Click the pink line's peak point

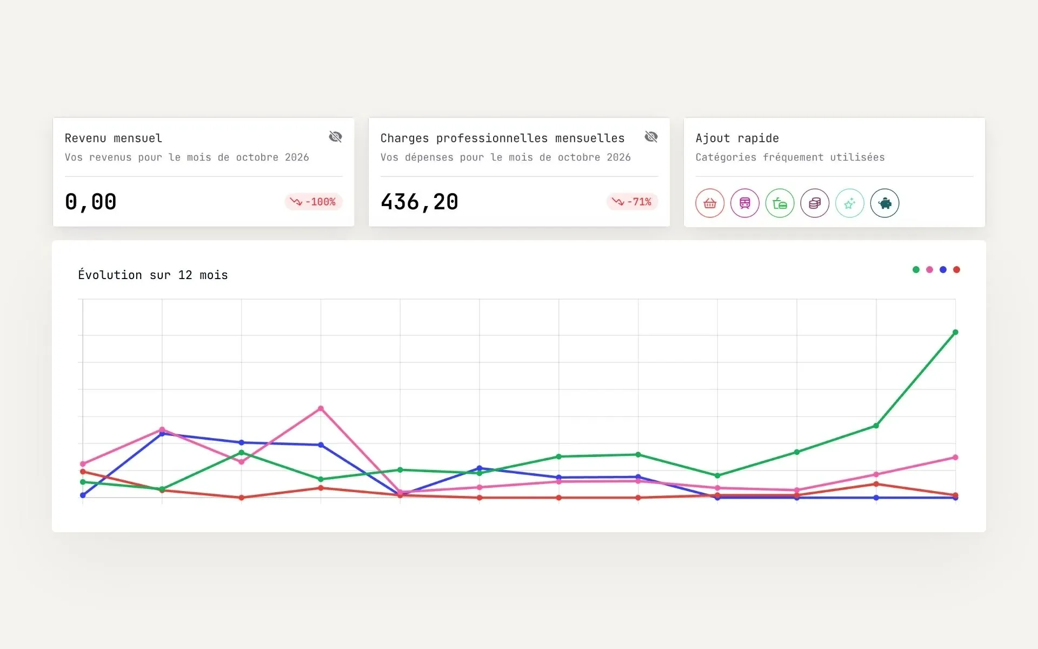[x=321, y=408]
